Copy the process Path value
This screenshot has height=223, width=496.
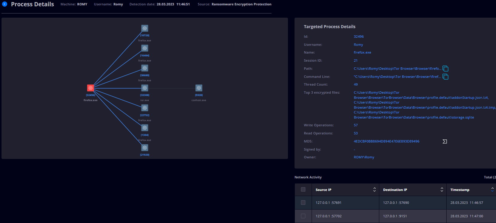click(445, 69)
